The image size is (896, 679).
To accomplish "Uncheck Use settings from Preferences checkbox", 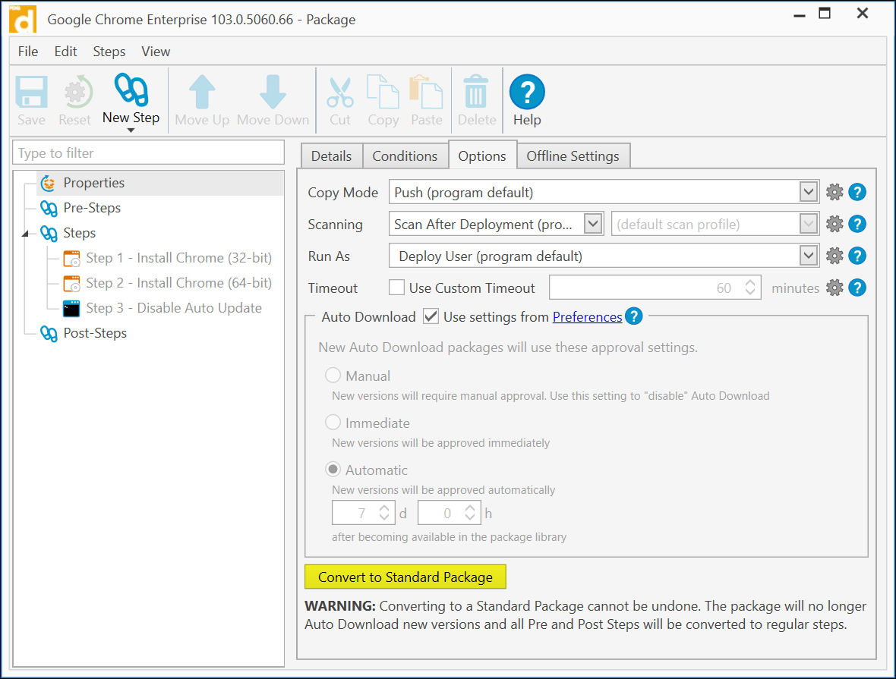I will click(431, 316).
